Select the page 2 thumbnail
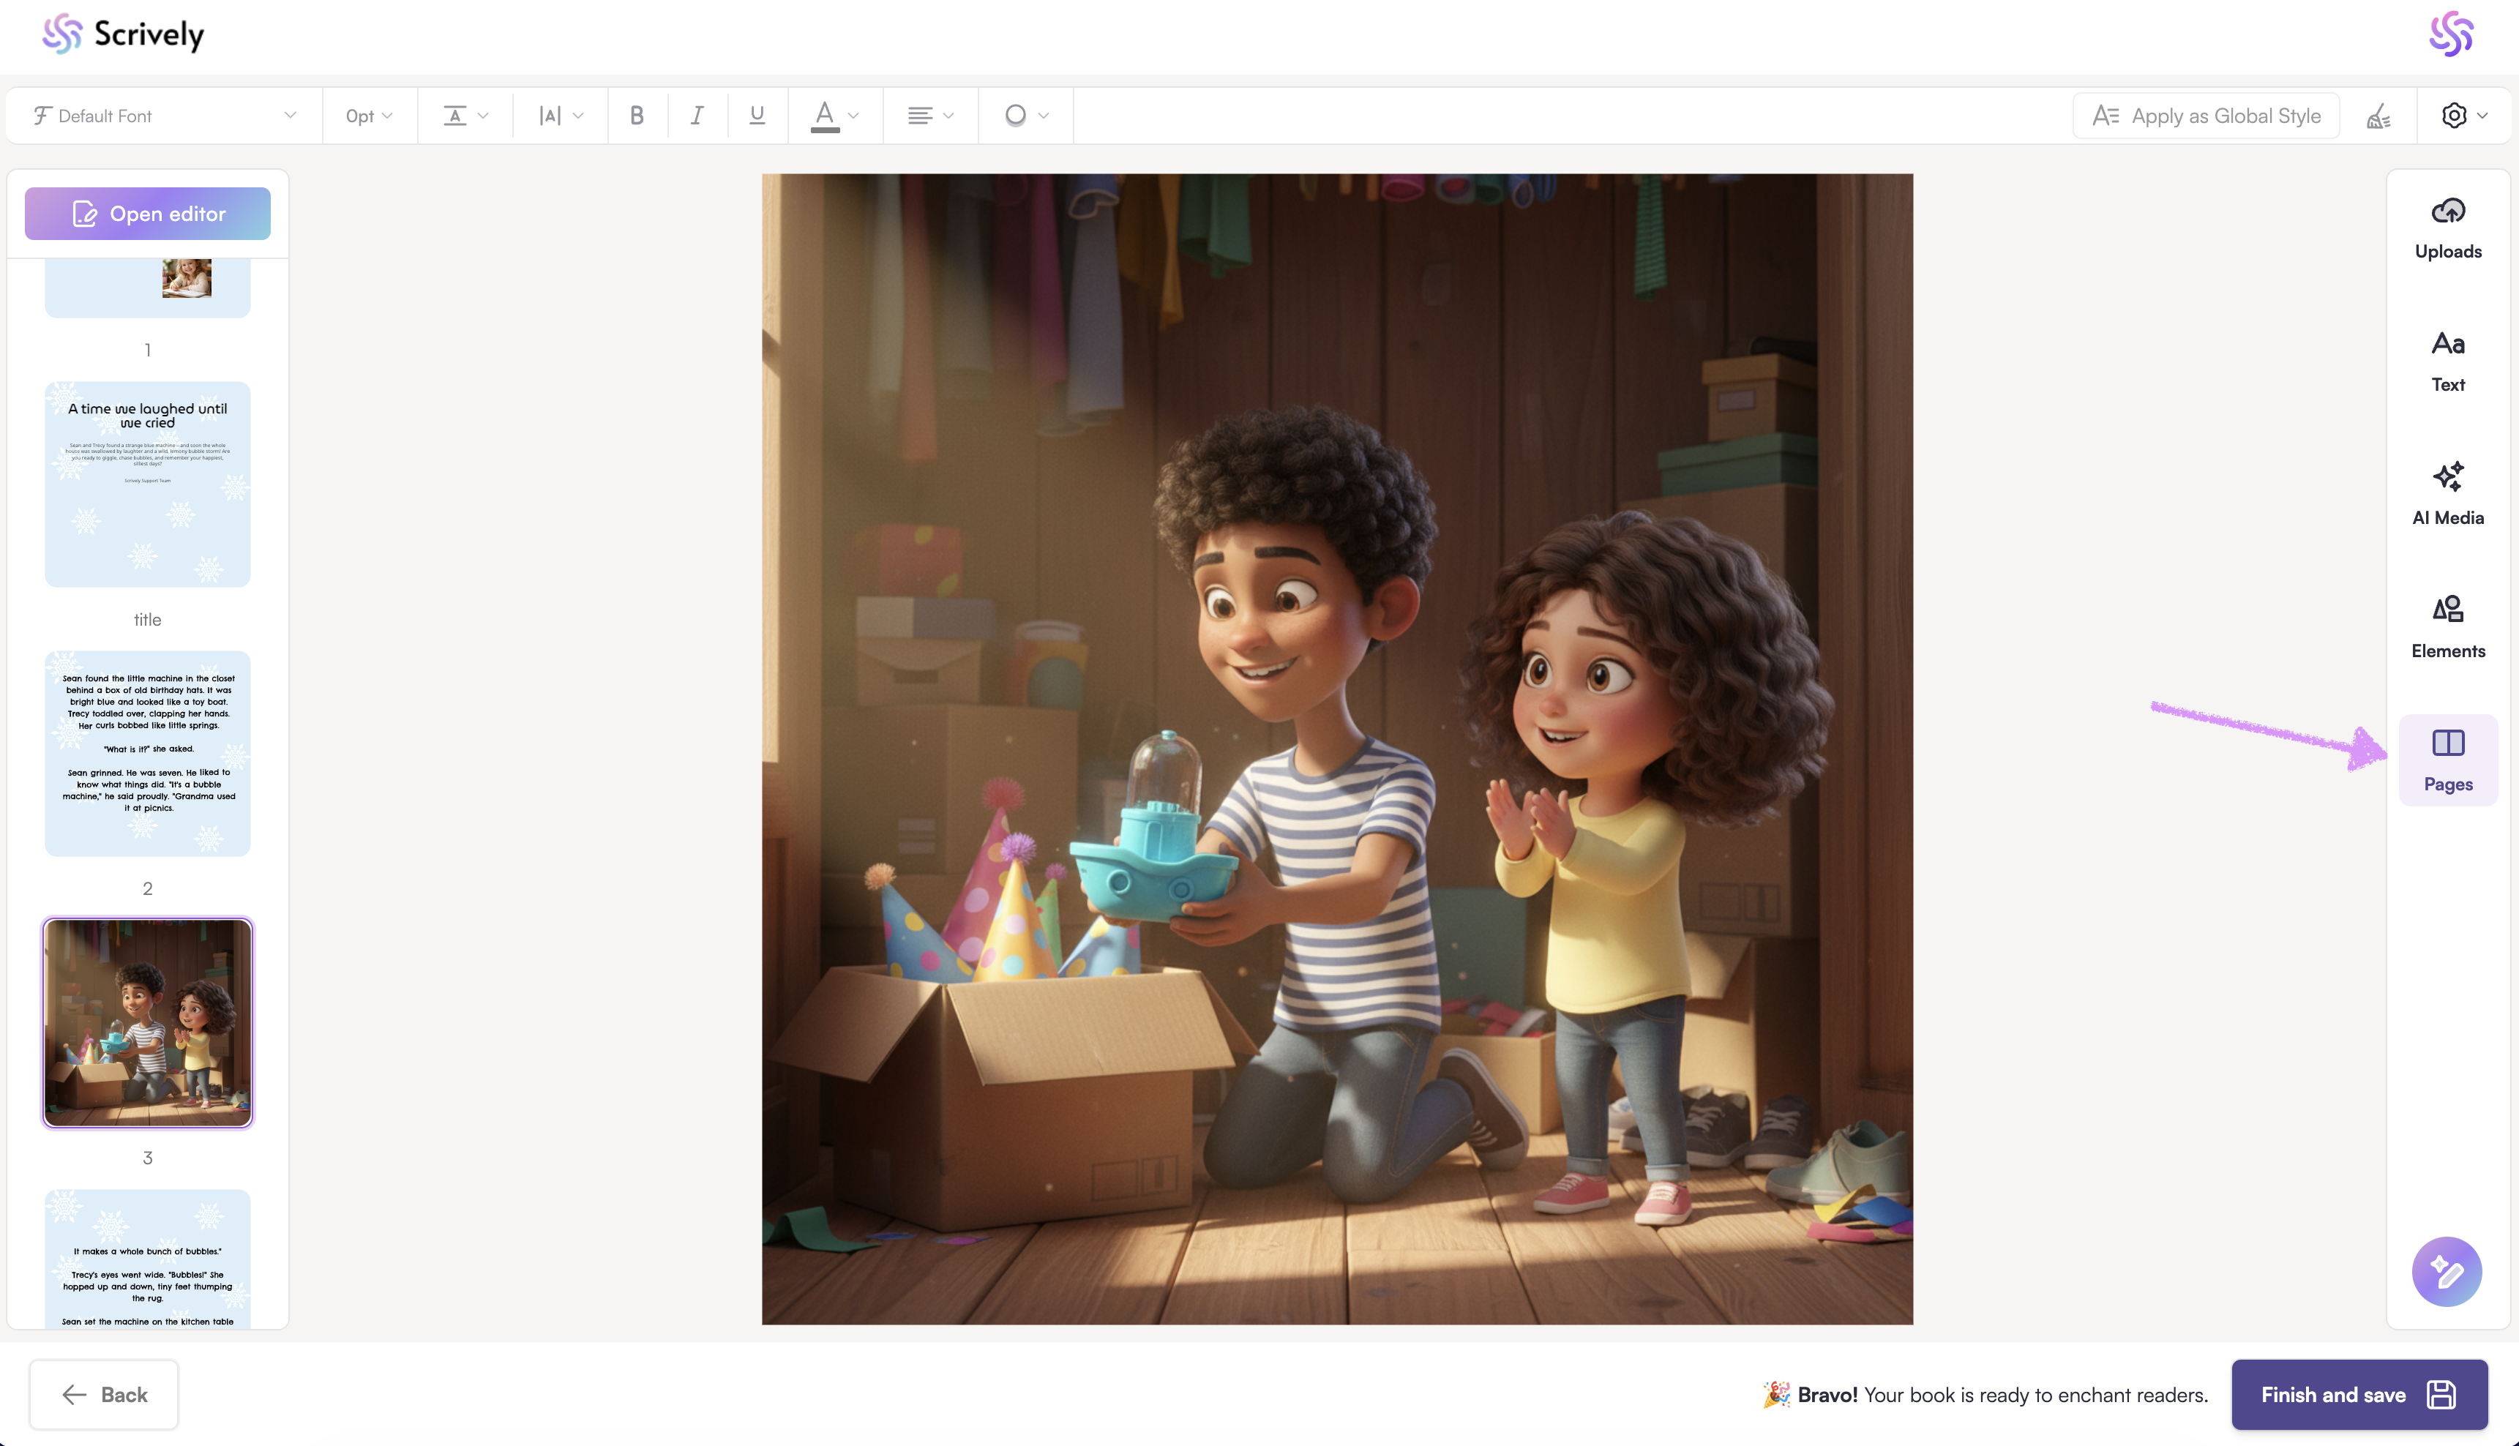The height and width of the screenshot is (1446, 2519). (x=148, y=754)
